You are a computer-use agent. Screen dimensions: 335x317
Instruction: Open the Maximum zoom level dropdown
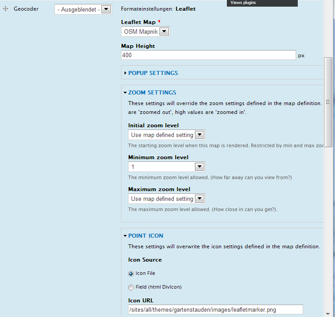167,199
